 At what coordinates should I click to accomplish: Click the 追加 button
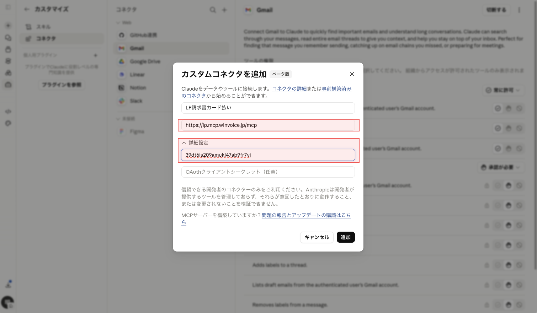coord(346,237)
